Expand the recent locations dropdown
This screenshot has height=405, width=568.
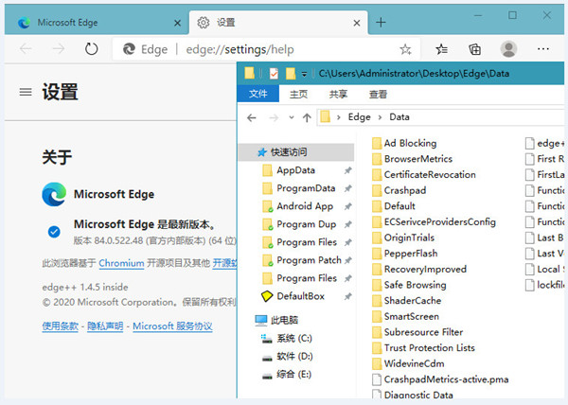(x=290, y=117)
